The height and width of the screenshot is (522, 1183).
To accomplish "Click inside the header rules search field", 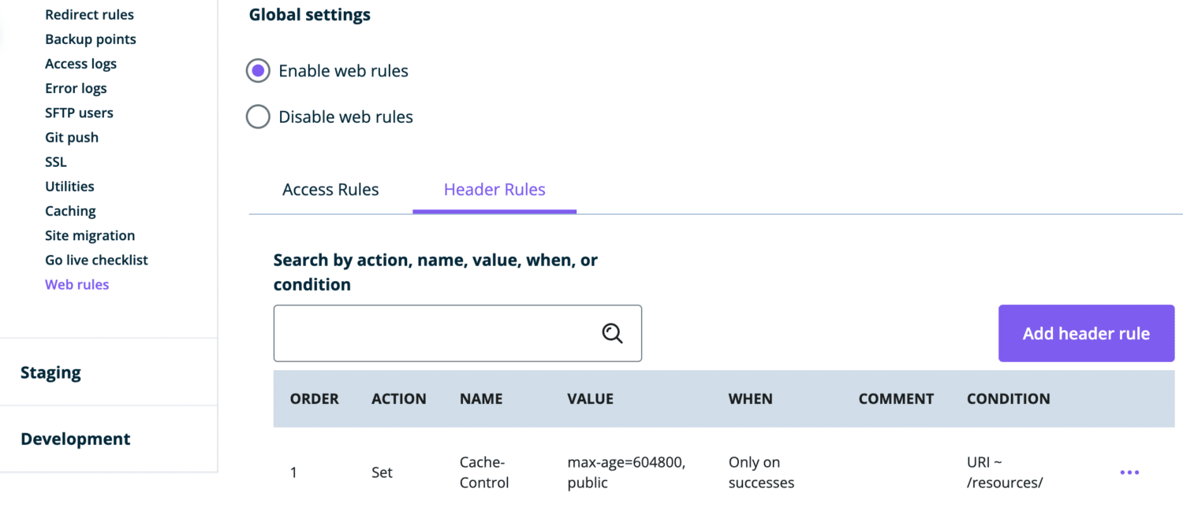I will 434,334.
